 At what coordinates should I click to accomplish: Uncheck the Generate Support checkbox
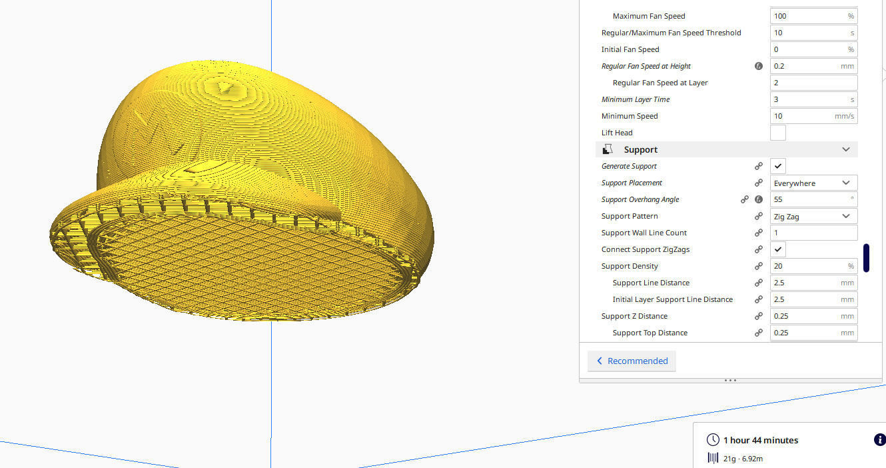tap(777, 166)
